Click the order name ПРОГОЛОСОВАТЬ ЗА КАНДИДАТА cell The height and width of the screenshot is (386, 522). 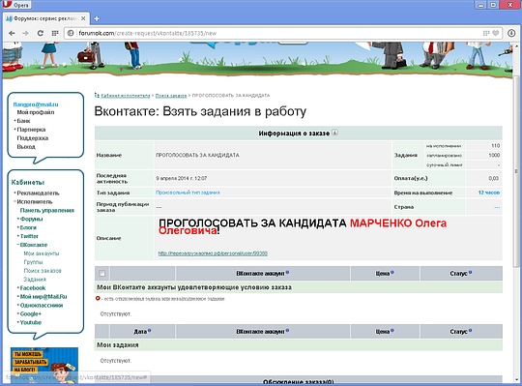point(273,155)
